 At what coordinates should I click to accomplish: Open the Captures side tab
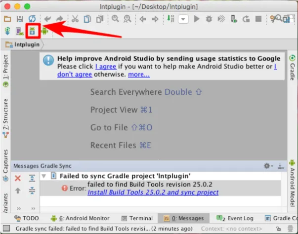(5, 165)
